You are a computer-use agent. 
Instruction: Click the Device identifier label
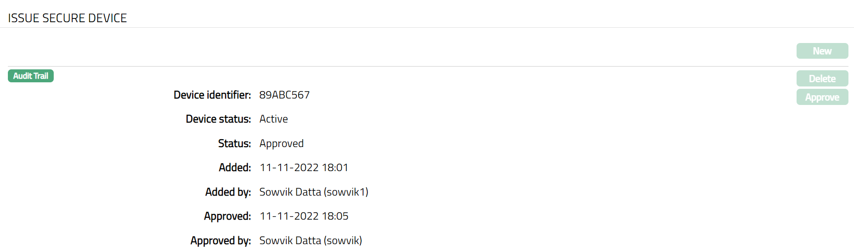pyautogui.click(x=212, y=95)
